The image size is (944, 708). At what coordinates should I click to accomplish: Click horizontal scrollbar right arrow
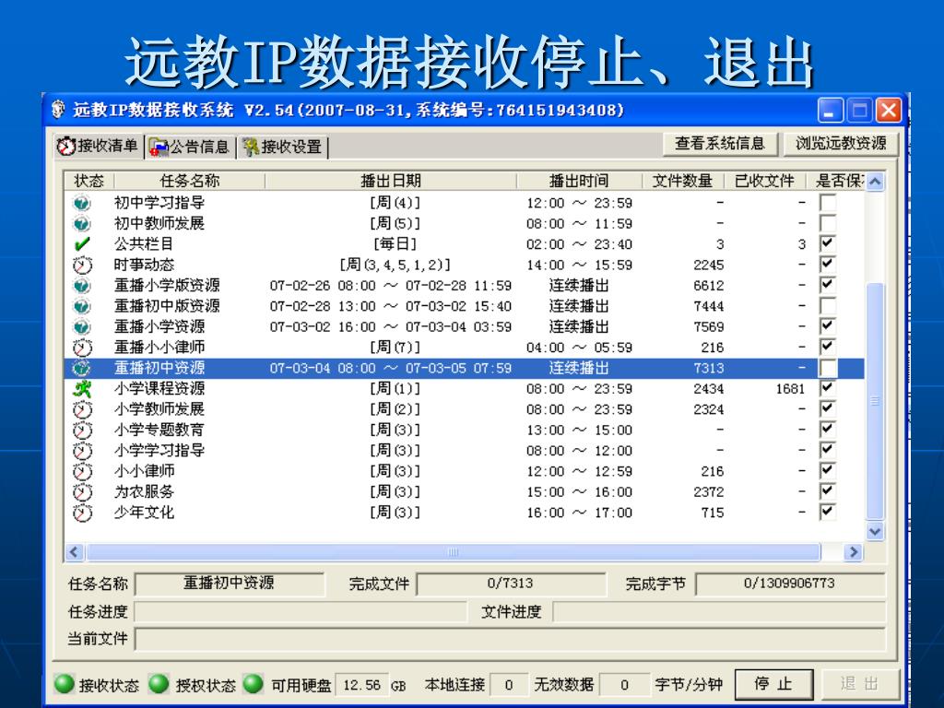pyautogui.click(x=853, y=552)
